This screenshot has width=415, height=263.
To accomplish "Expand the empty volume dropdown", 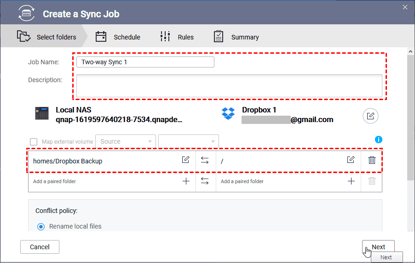I will point(188,141).
